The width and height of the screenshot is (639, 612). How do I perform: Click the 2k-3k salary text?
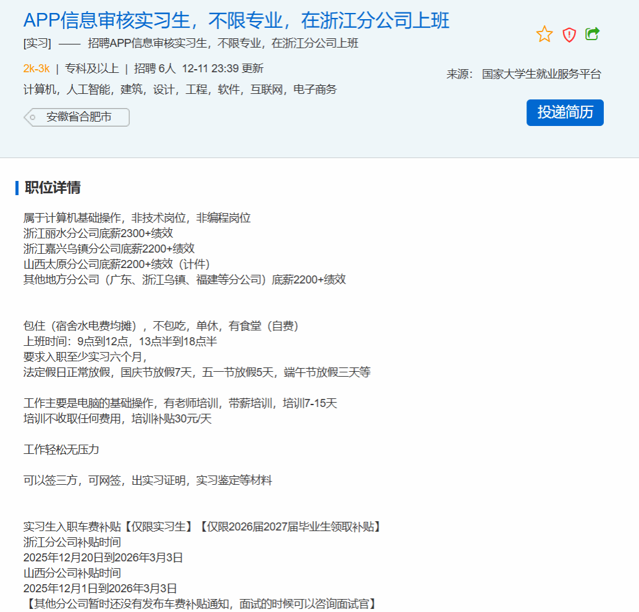coord(36,68)
